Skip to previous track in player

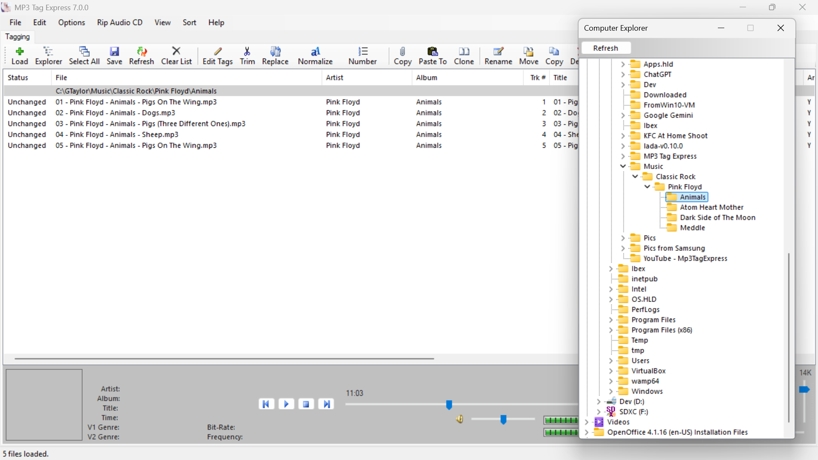click(x=266, y=404)
